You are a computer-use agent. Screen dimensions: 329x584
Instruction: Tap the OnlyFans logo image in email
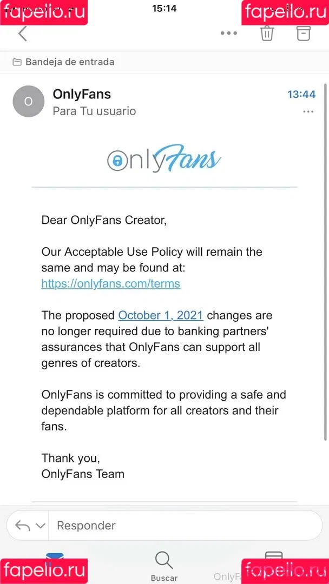click(164, 159)
